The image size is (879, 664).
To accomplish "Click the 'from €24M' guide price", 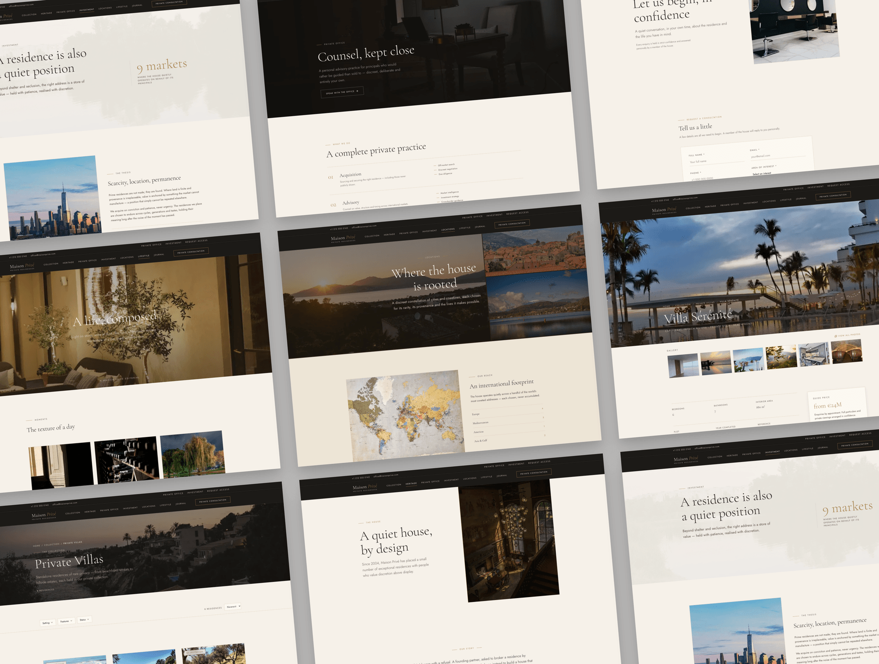I will pyautogui.click(x=827, y=406).
